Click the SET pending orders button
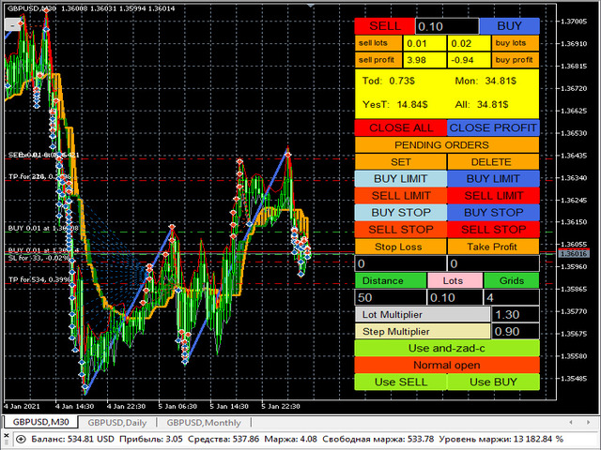This screenshot has width=601, height=450. tap(401, 162)
